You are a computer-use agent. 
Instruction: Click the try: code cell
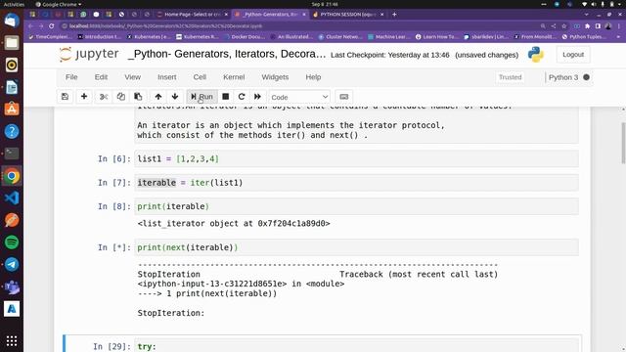[x=356, y=345]
